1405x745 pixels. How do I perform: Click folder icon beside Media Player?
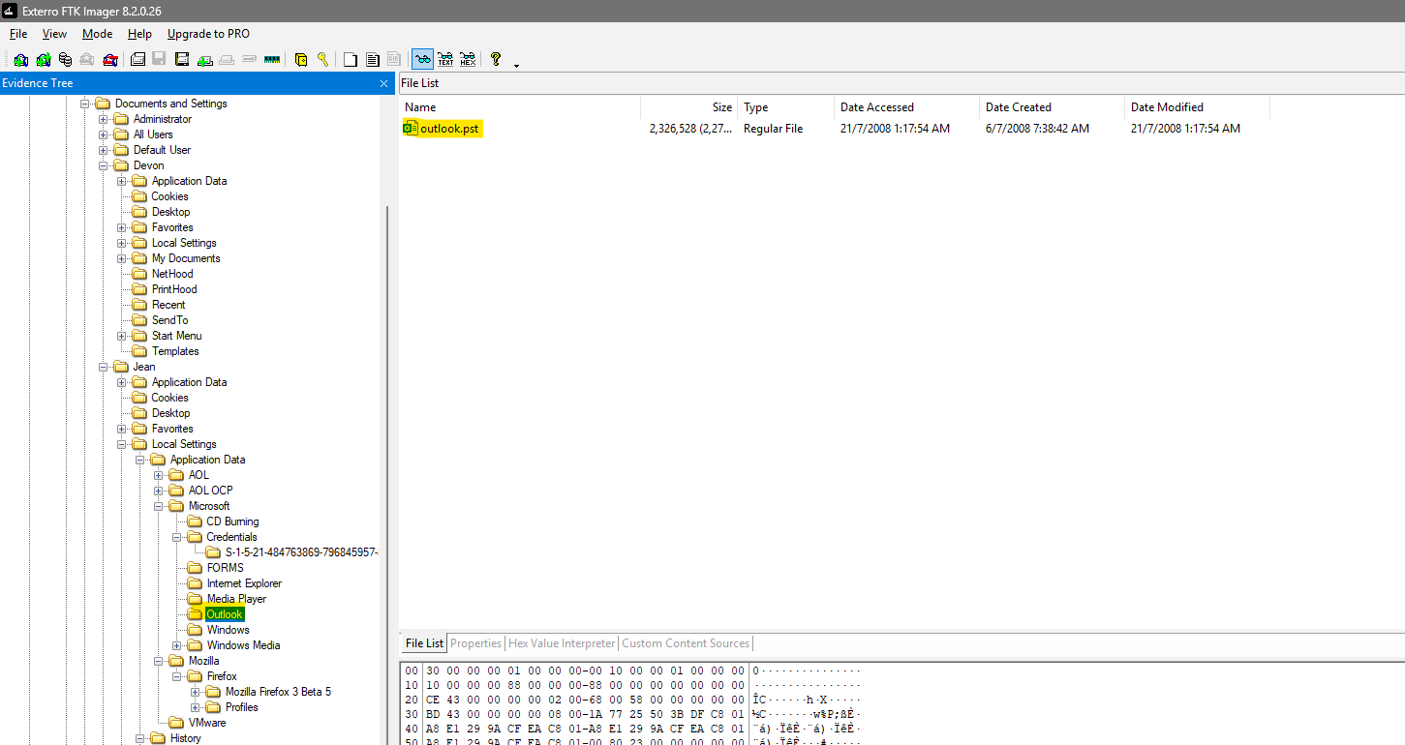coord(196,599)
